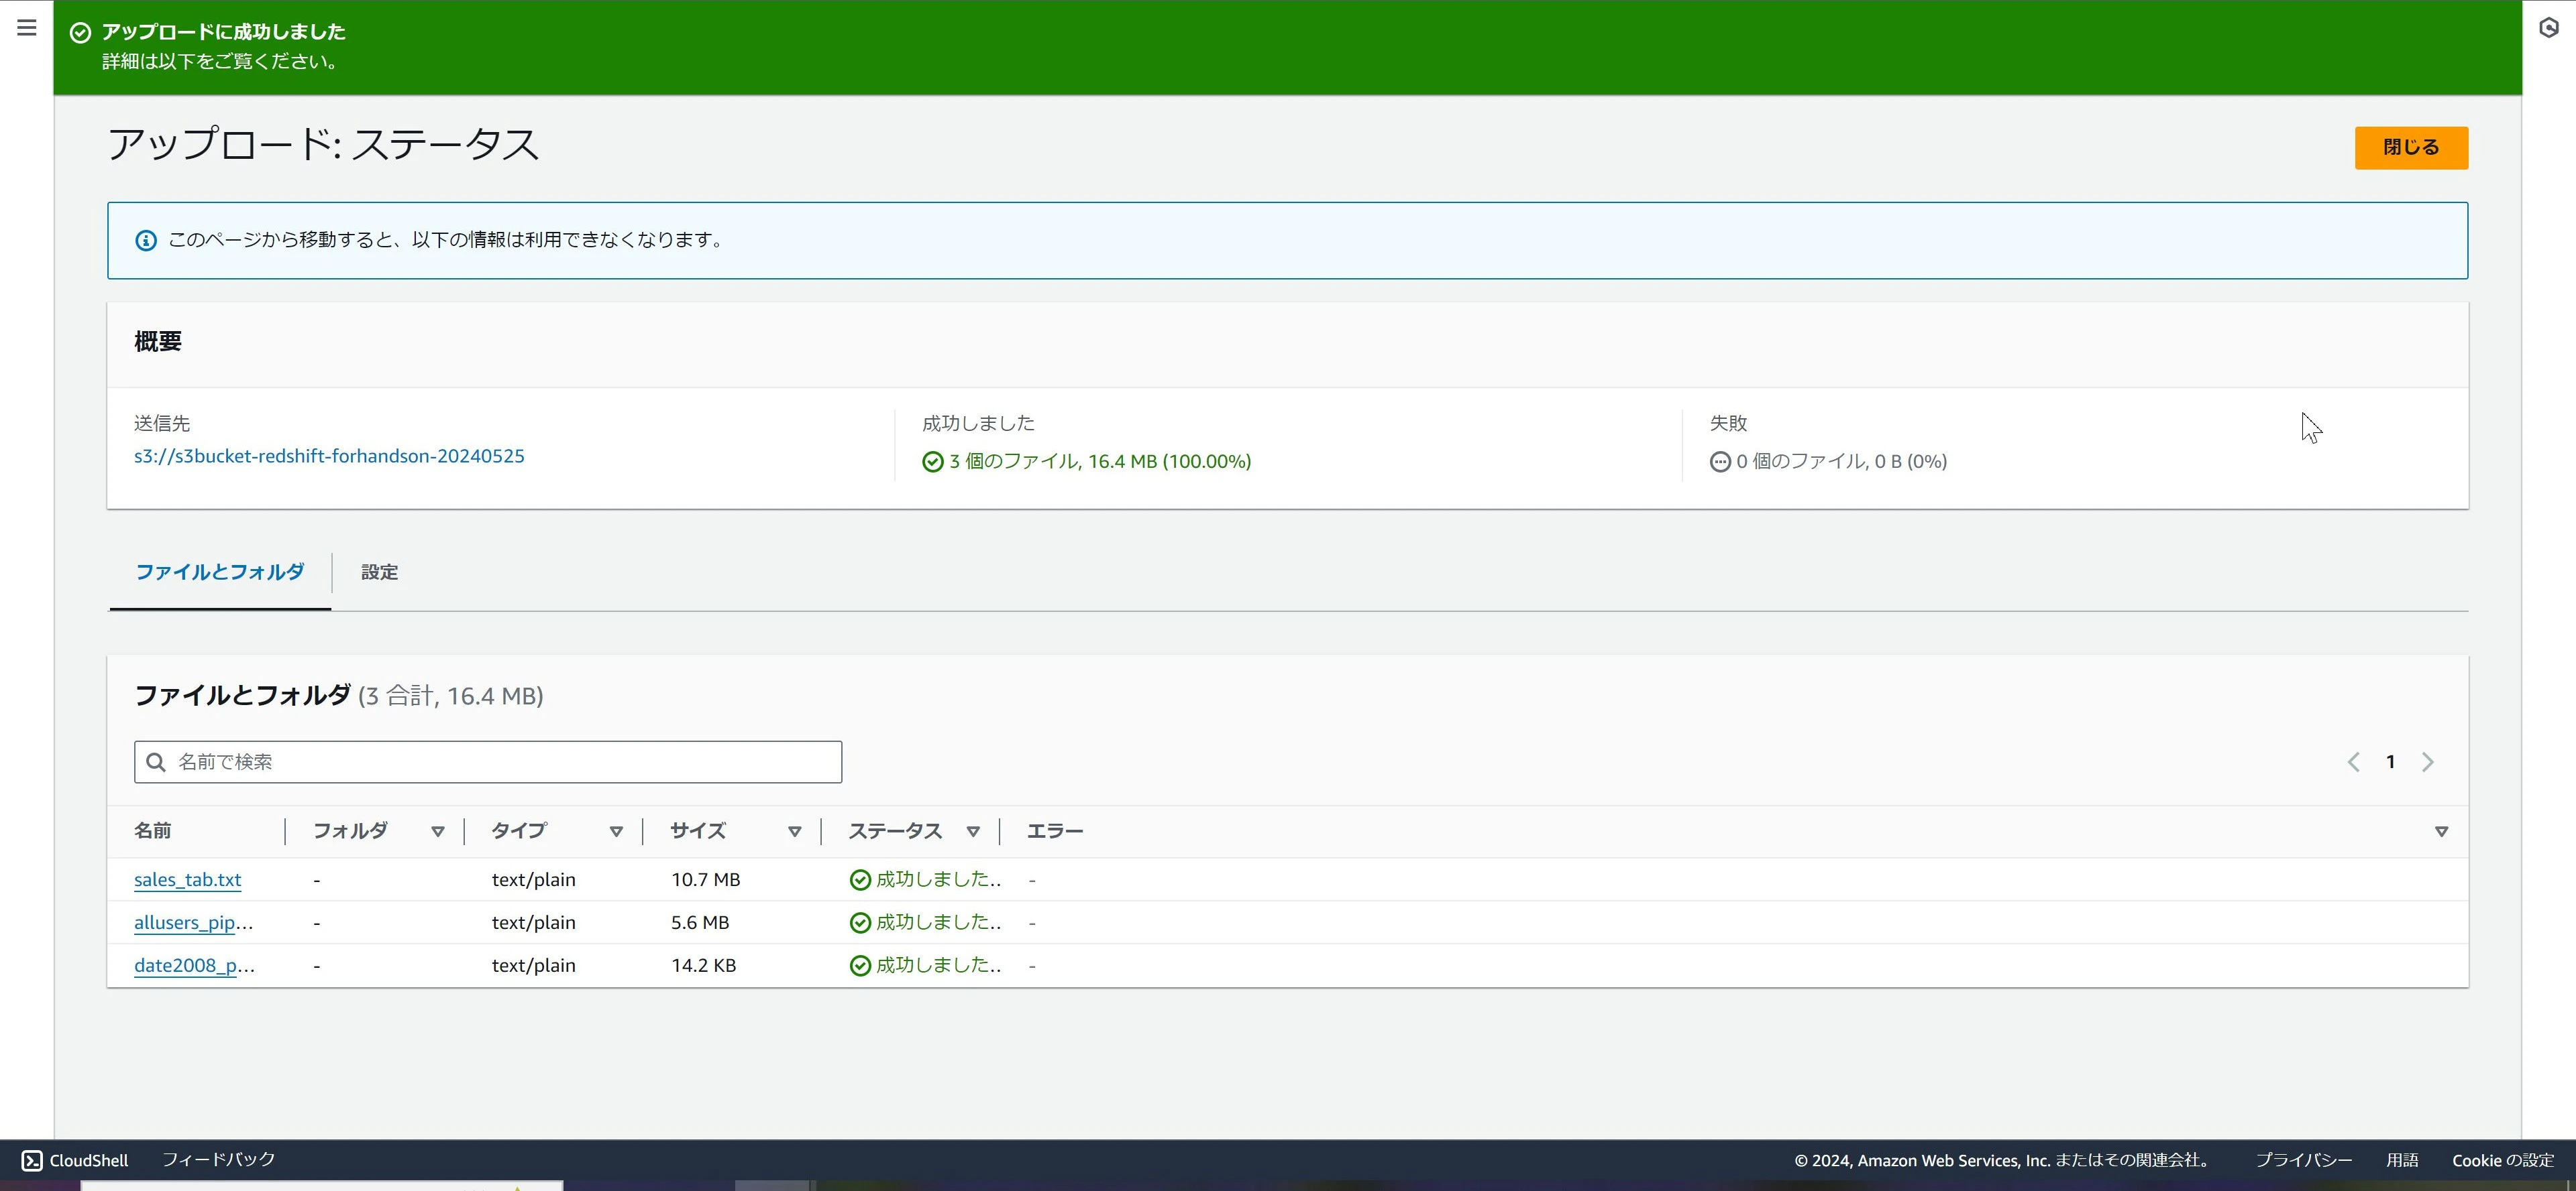Click the info icon in the blue notice

click(146, 241)
